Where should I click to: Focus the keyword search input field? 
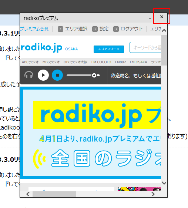145,47
